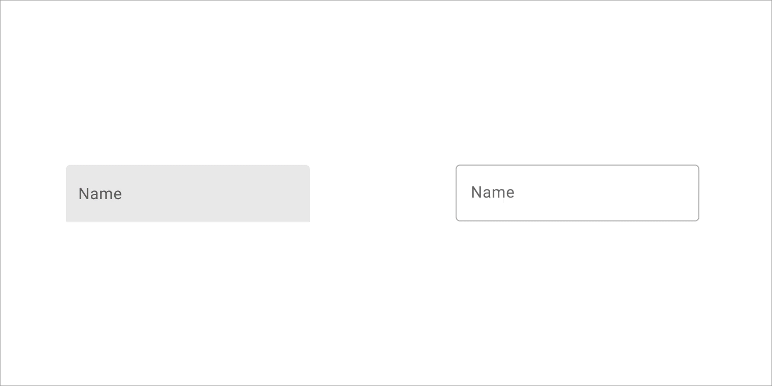Image resolution: width=772 pixels, height=386 pixels.
Task: Activate the outlined-style Name field
Action: pyautogui.click(x=577, y=193)
